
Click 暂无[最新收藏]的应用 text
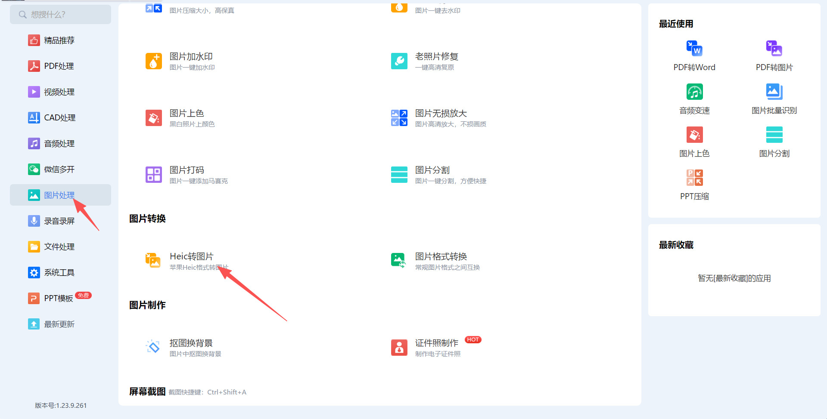pos(734,278)
